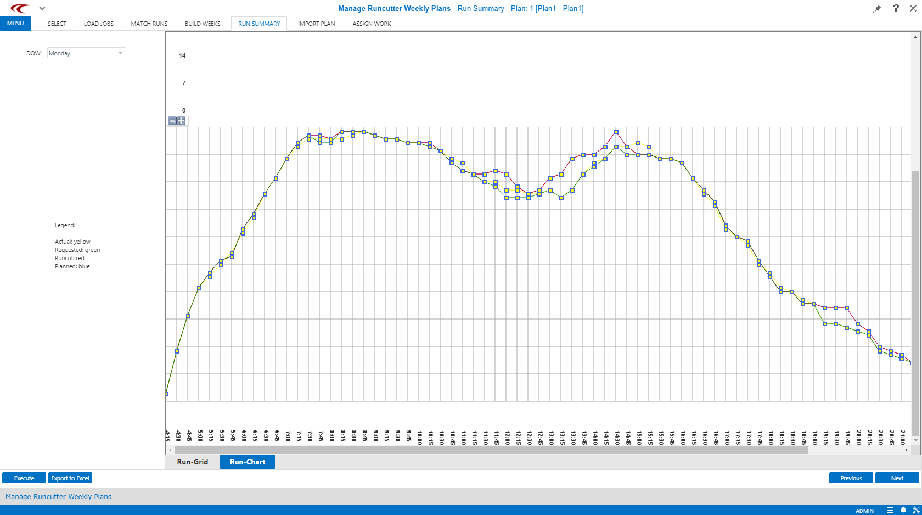Zoom into the chart with the plus button
This screenshot has height=515, width=922.
(x=181, y=120)
